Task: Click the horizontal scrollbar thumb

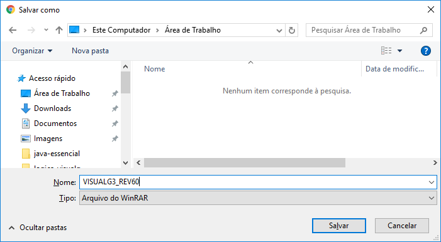Action: [245, 162]
